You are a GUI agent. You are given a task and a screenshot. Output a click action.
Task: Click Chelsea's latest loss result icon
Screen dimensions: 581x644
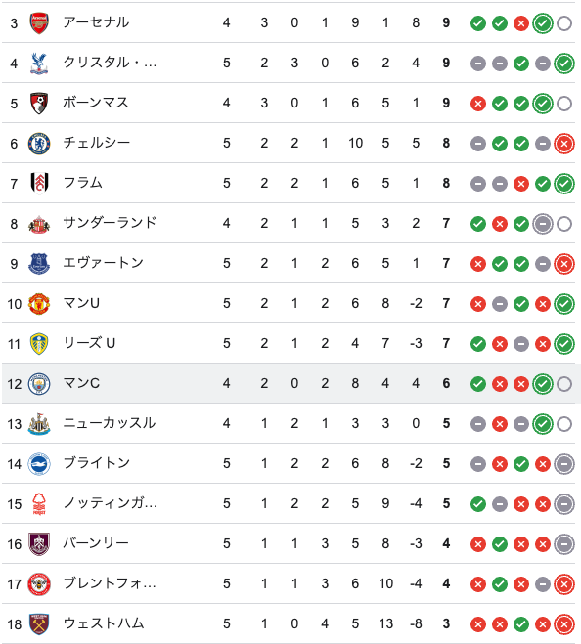pyautogui.click(x=564, y=144)
